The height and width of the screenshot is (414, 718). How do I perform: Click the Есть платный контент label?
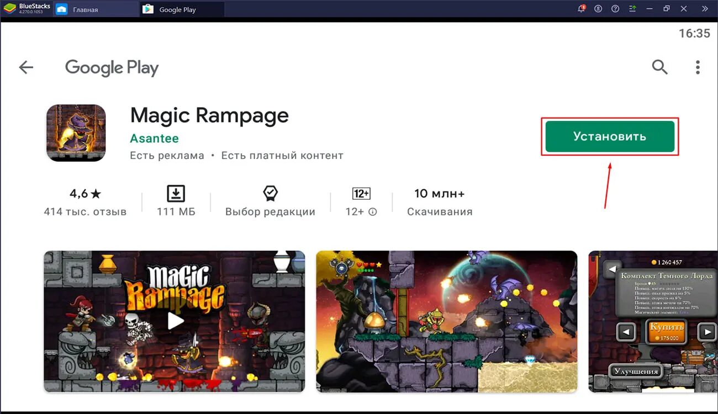[282, 156]
